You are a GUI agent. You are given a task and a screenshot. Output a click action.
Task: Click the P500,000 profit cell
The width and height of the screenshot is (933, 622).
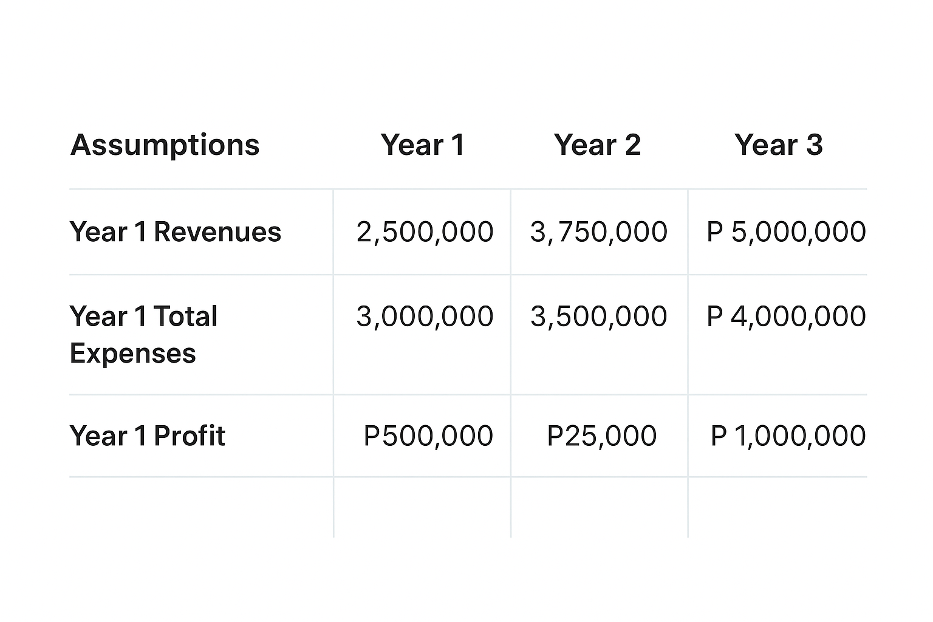(x=428, y=436)
